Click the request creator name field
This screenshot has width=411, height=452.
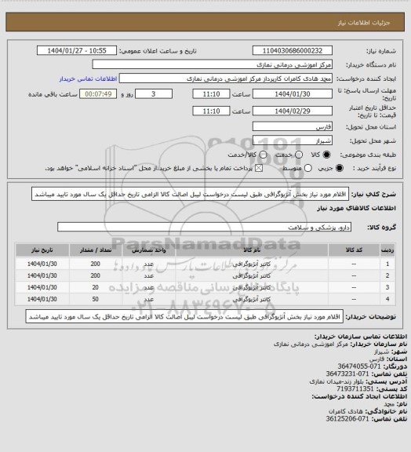tap(226, 78)
